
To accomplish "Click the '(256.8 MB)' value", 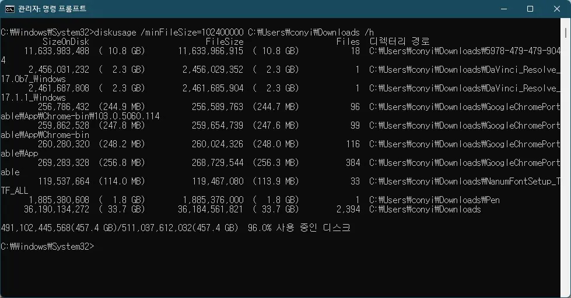I will tap(122, 163).
